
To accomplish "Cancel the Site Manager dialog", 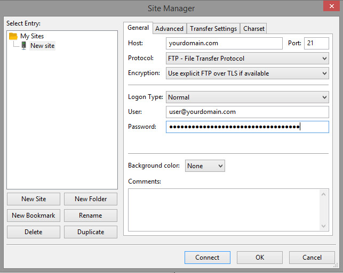I will point(312,258).
